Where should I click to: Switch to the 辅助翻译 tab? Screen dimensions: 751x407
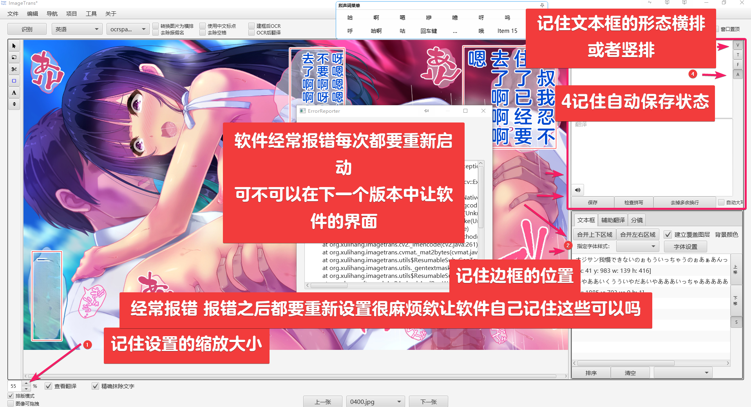click(613, 220)
